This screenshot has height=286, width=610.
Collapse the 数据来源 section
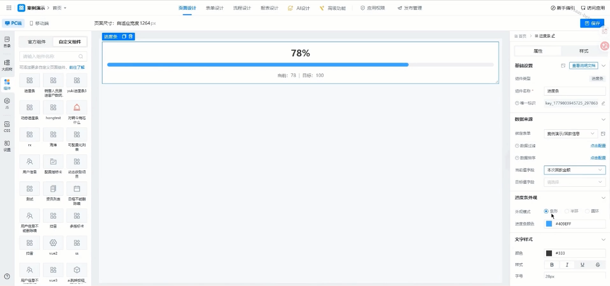[x=603, y=120]
